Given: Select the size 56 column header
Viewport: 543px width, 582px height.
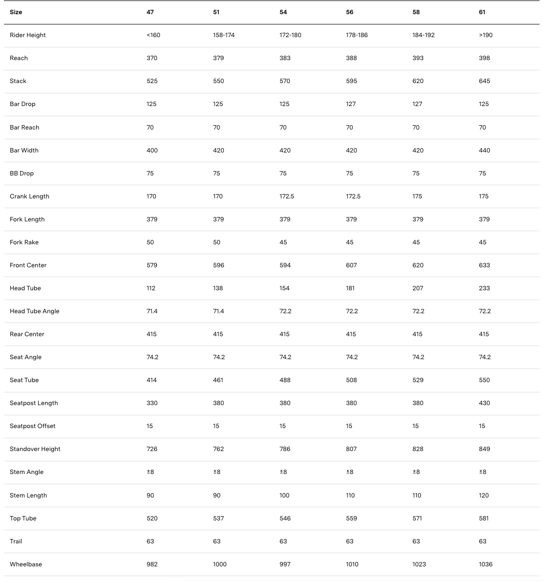Looking at the screenshot, I should point(349,12).
